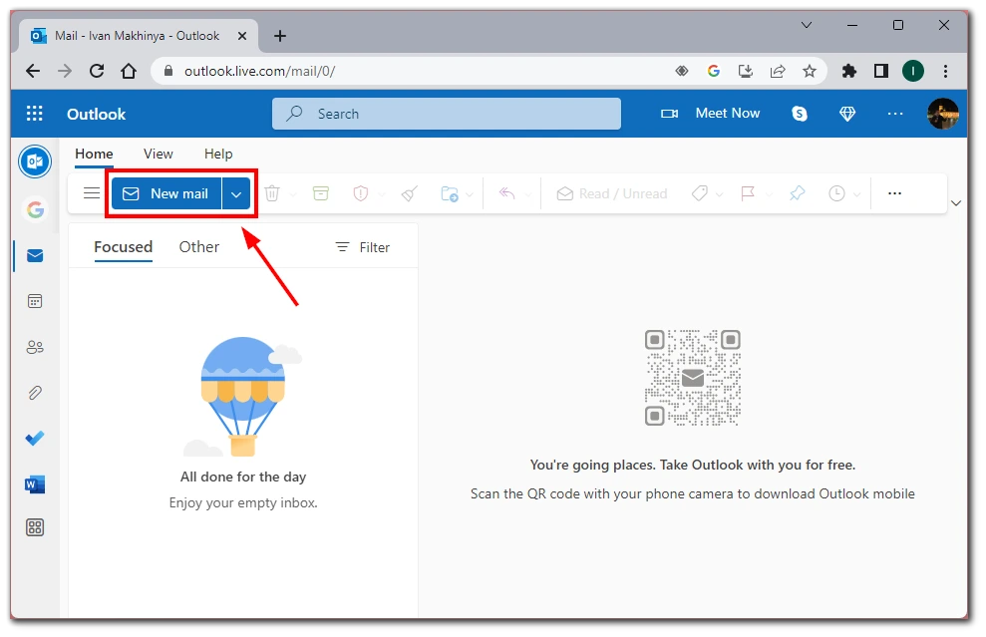Expand the Delete options chevron

(x=292, y=194)
